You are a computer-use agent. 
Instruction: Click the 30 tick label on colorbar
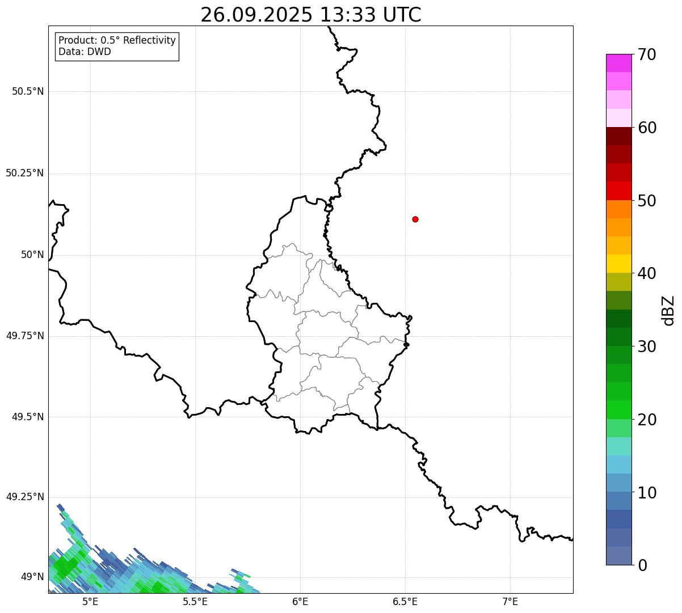pos(647,346)
